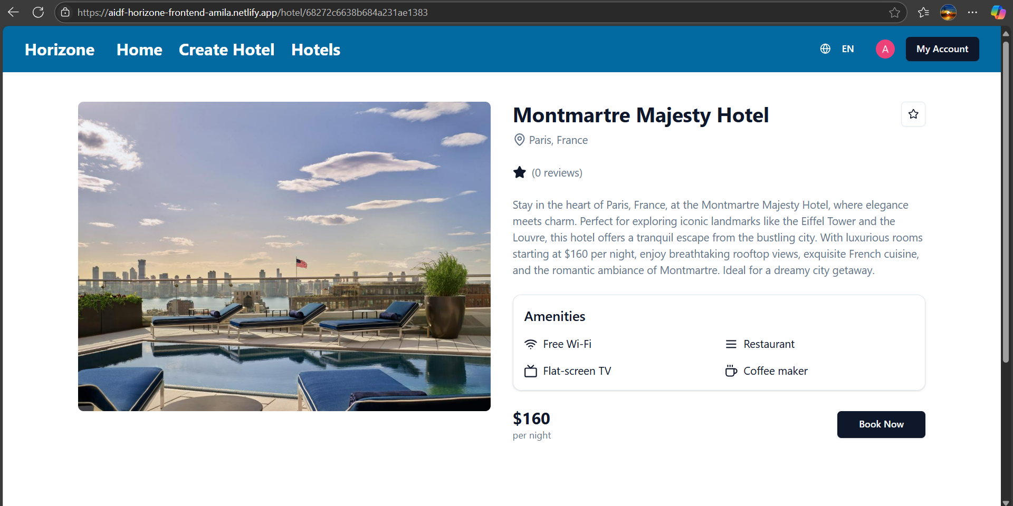The height and width of the screenshot is (506, 1013).
Task: Open the browser favorites list icon
Action: coord(923,13)
